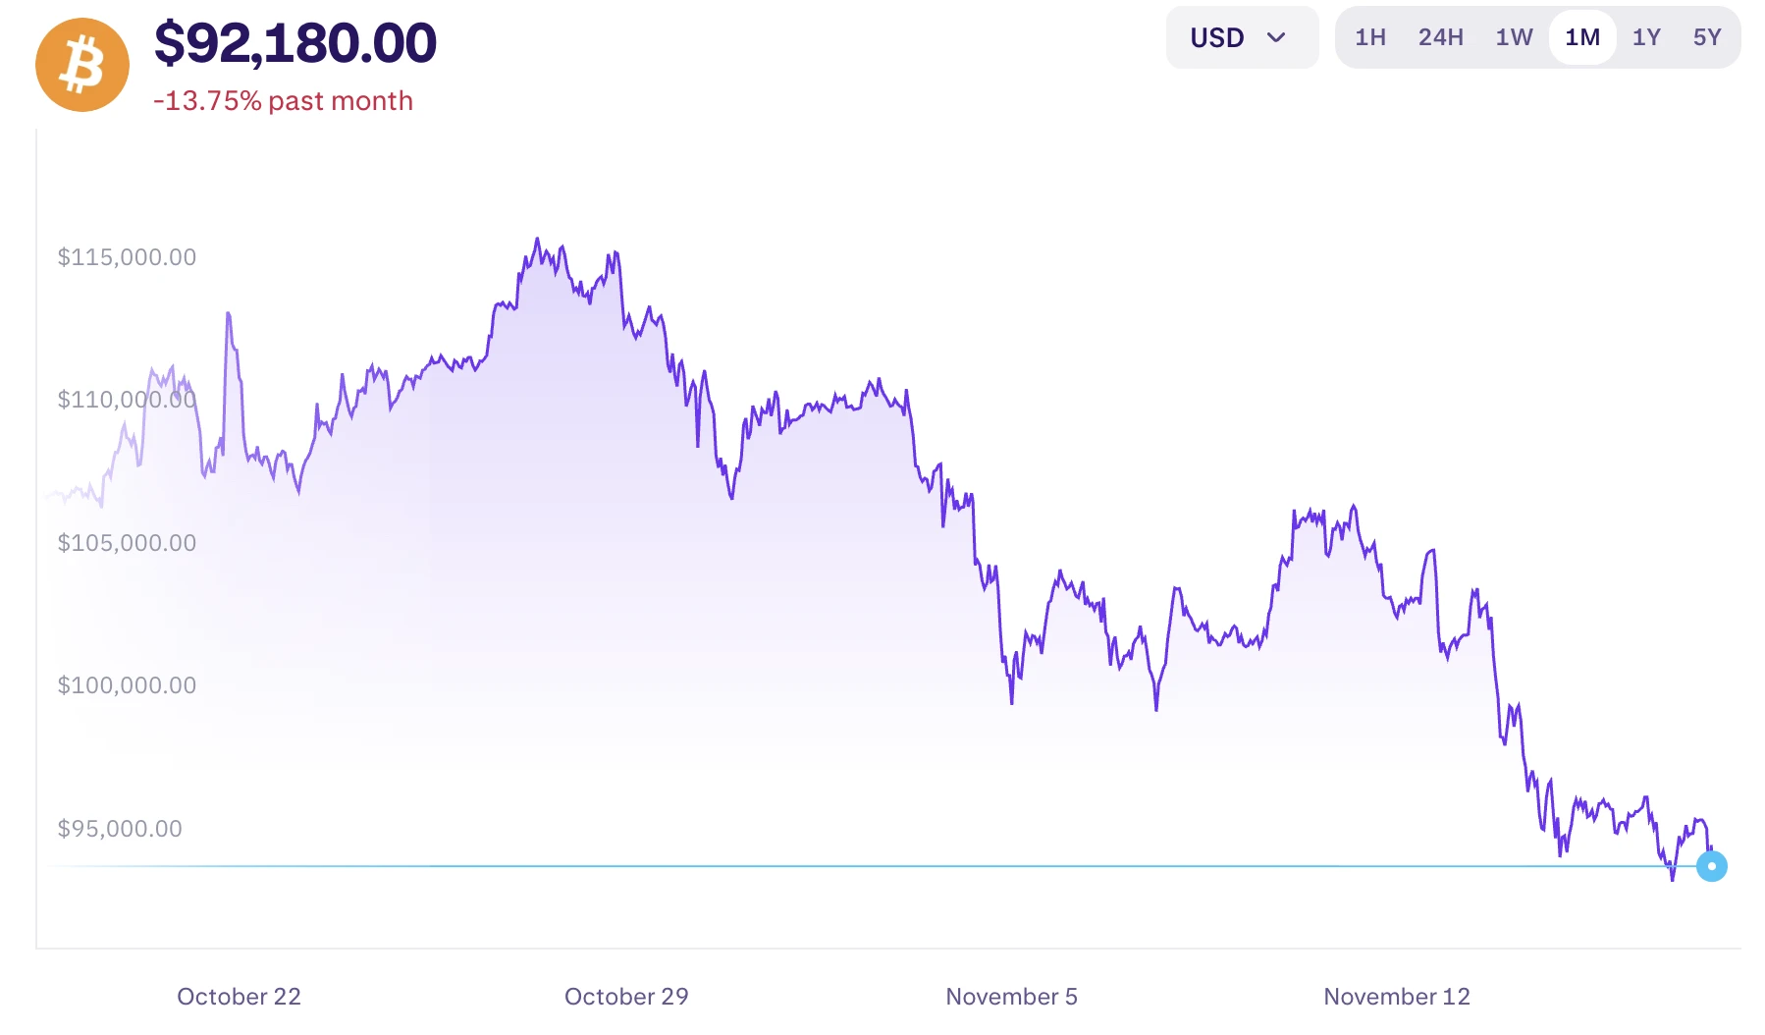Click the $105,000.00 axis label

[127, 542]
